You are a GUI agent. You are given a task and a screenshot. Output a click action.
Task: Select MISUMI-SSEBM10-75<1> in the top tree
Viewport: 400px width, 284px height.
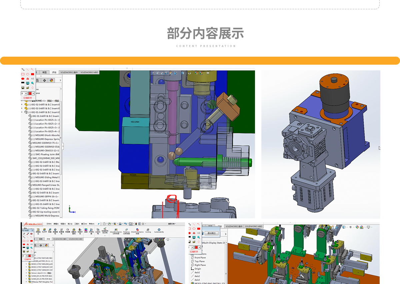coord(44,143)
